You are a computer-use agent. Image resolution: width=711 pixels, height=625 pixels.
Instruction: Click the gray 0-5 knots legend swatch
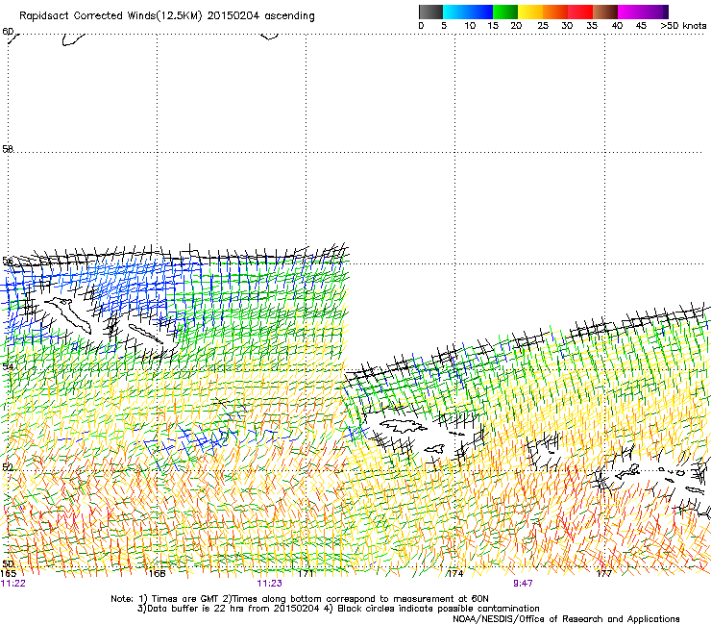[430, 12]
